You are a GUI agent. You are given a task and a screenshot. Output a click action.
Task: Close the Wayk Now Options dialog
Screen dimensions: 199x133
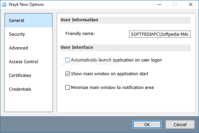click(191, 4)
